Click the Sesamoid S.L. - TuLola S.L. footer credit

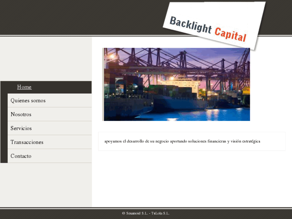tap(146, 213)
